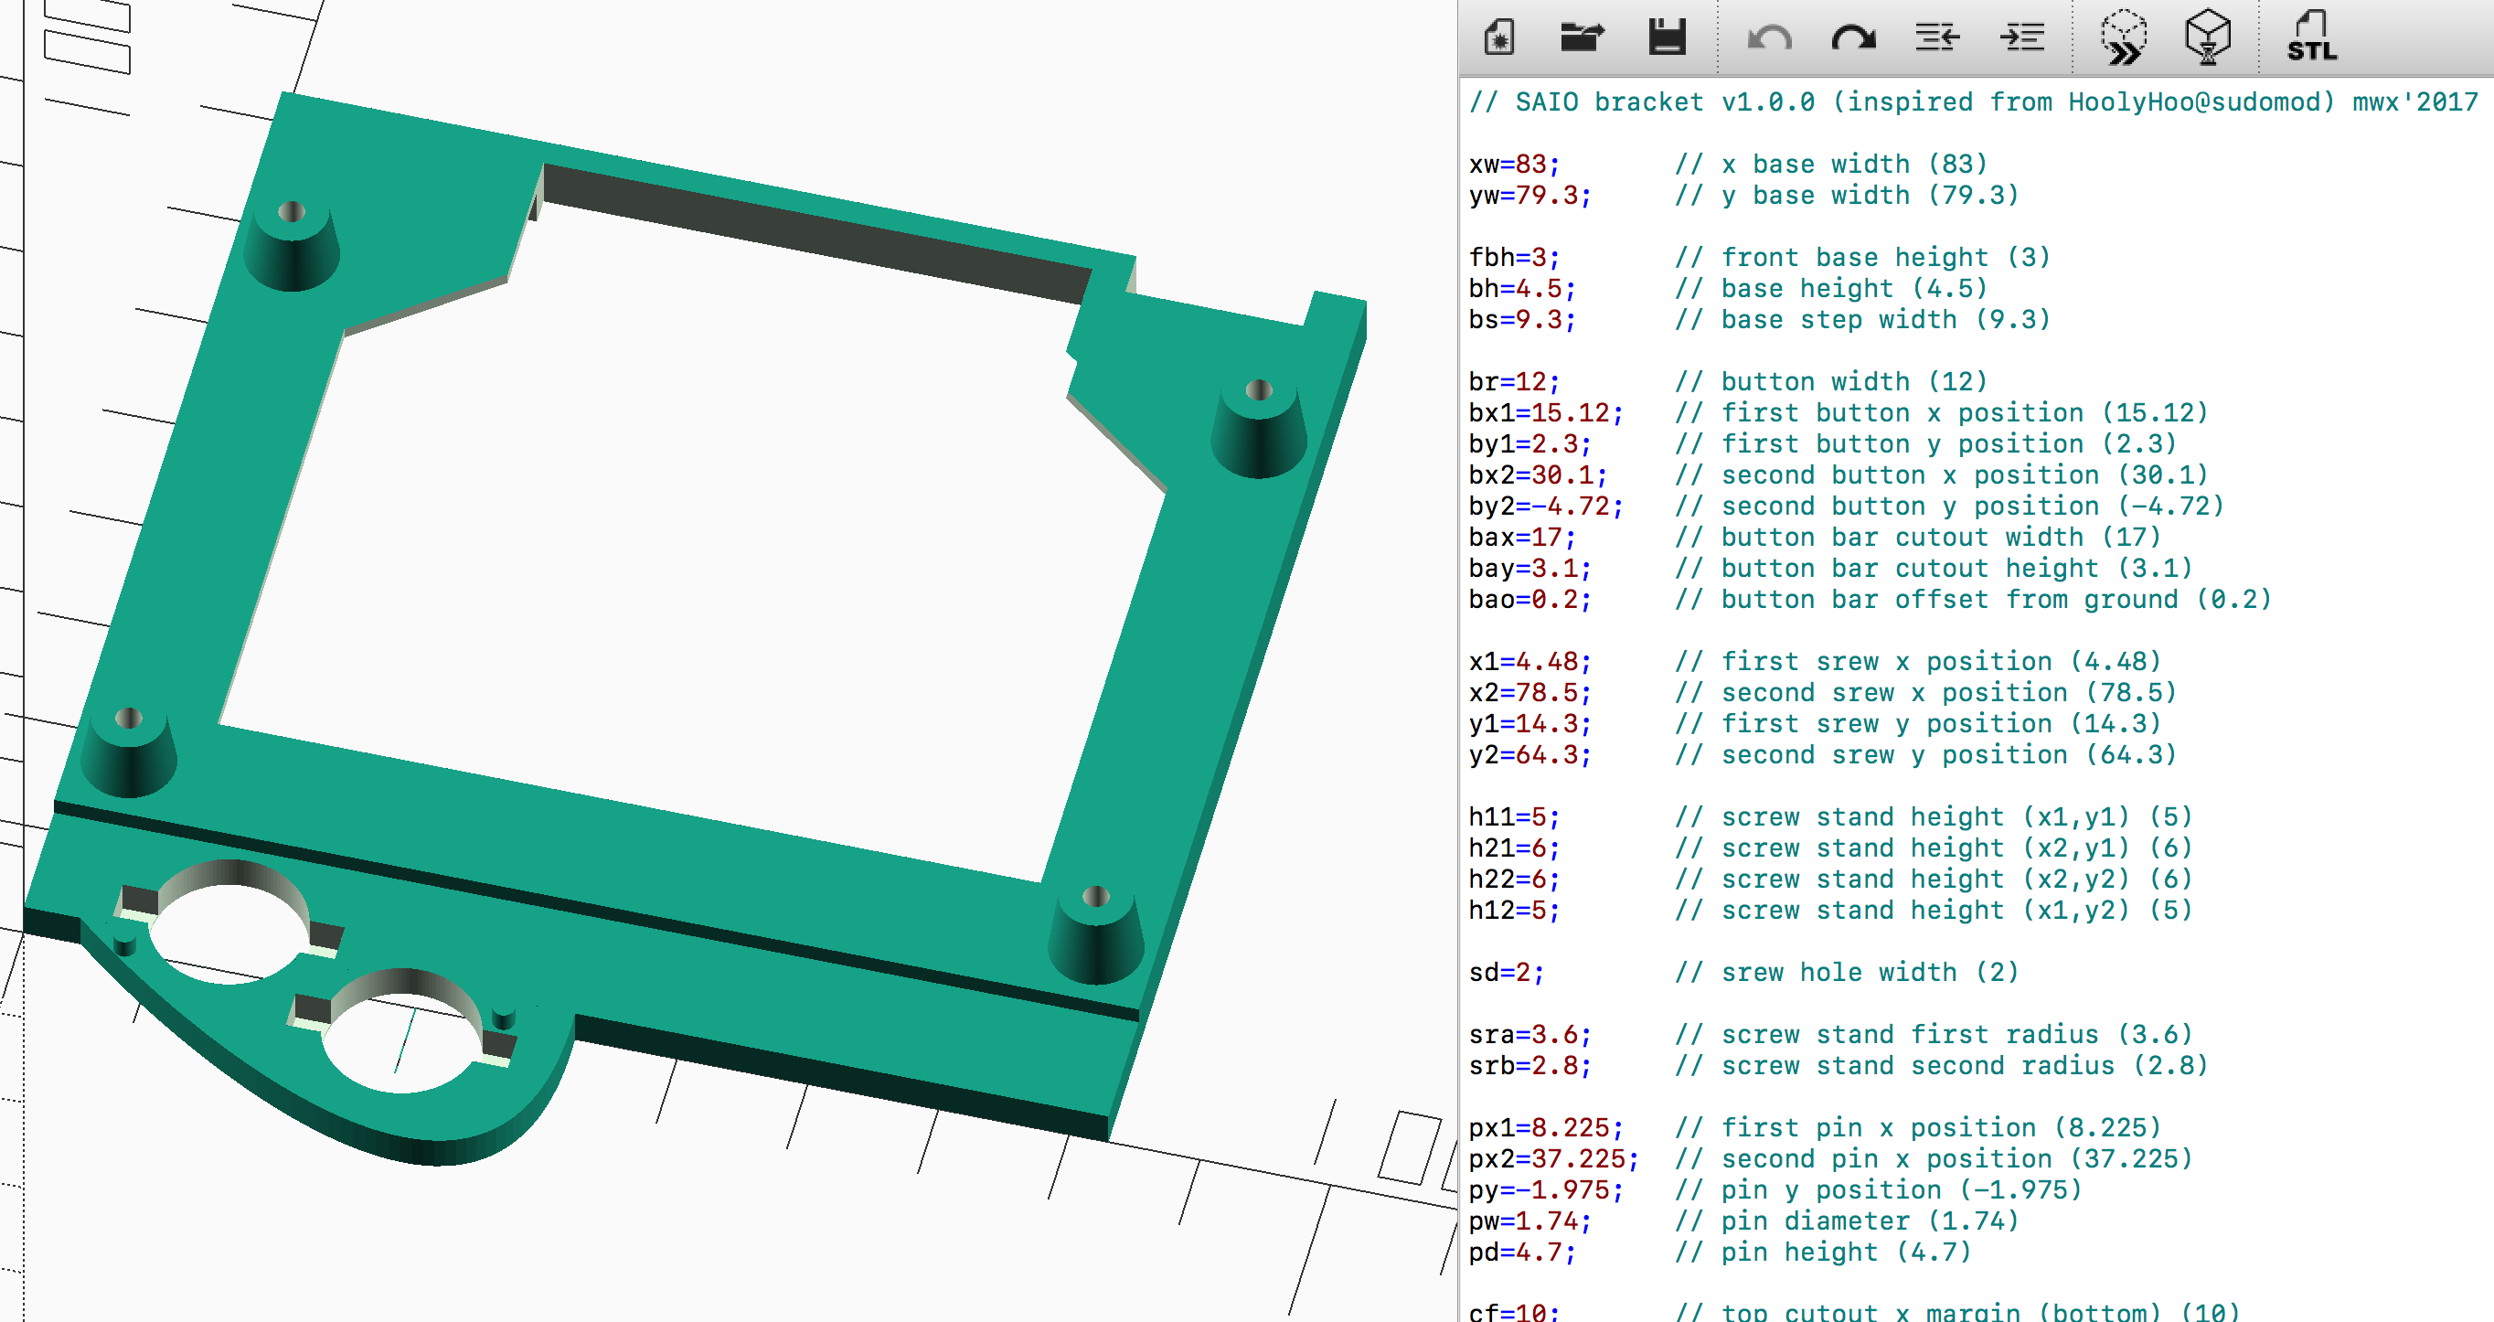The image size is (2494, 1322).
Task: Unindent code with the unindent icon
Action: (x=1937, y=37)
